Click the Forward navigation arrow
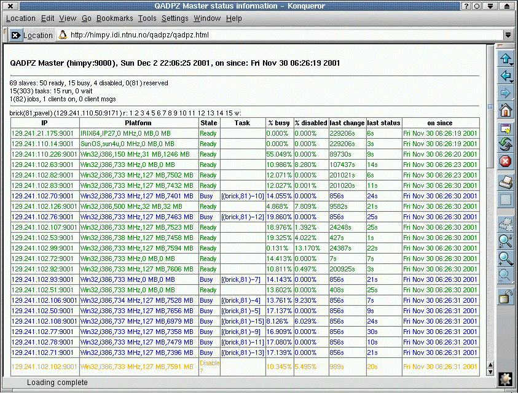This screenshot has height=393, width=518. point(505,93)
